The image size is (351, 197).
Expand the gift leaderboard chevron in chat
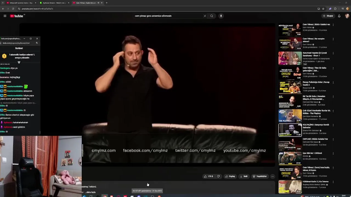19,62
